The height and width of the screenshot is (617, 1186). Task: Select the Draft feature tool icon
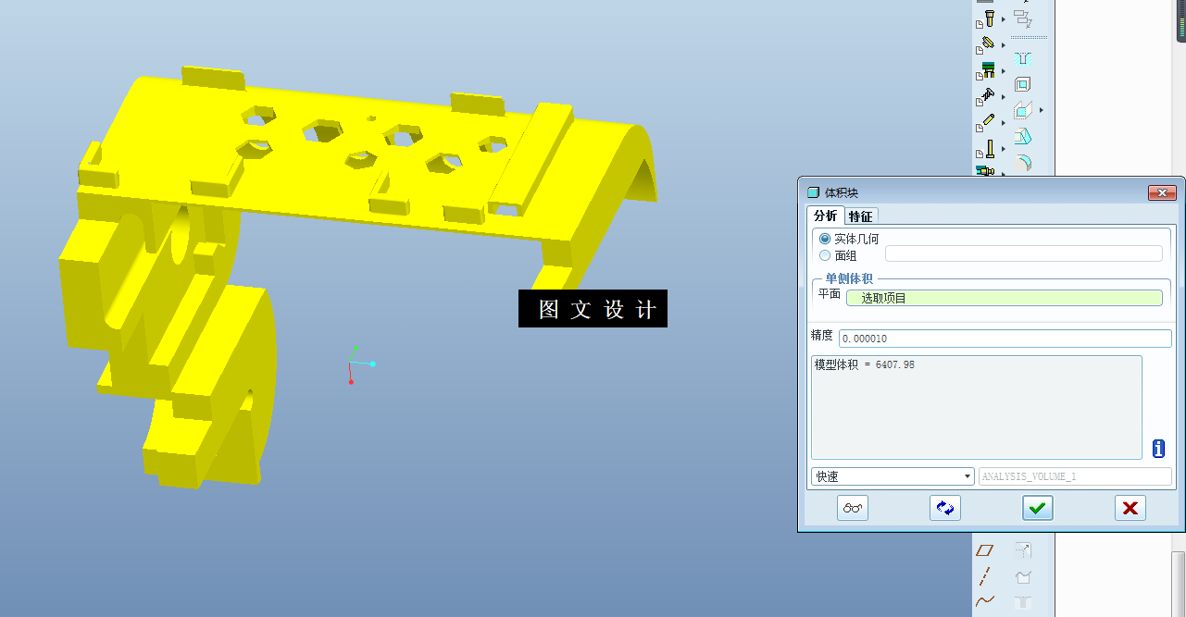click(x=1022, y=108)
